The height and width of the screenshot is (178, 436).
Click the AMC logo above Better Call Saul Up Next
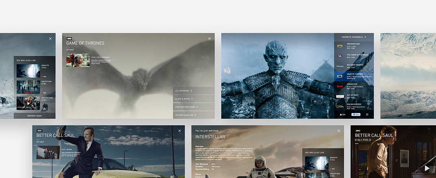(x=39, y=131)
